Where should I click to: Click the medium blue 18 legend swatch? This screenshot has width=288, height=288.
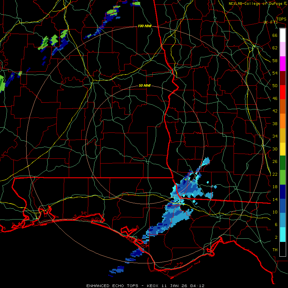[x=283, y=206]
